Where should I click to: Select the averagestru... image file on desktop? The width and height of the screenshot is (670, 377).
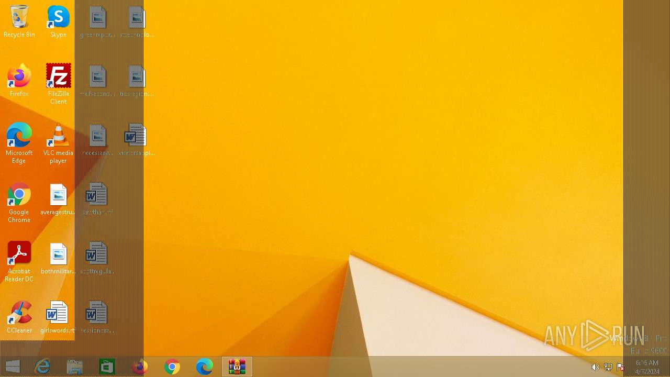(58, 199)
